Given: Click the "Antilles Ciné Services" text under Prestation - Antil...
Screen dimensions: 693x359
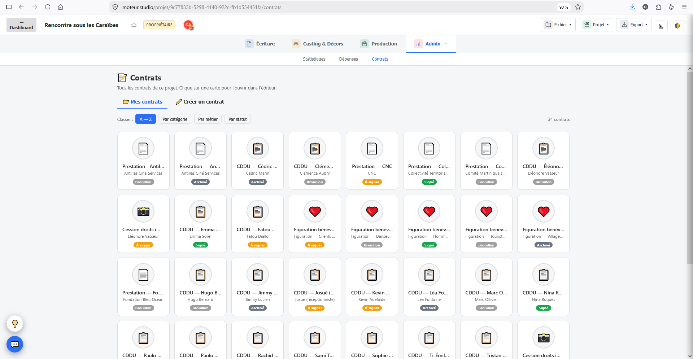Looking at the screenshot, I should click(143, 173).
